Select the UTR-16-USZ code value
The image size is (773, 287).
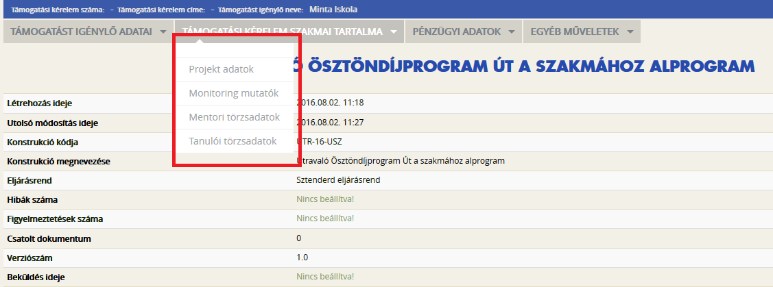(x=320, y=142)
